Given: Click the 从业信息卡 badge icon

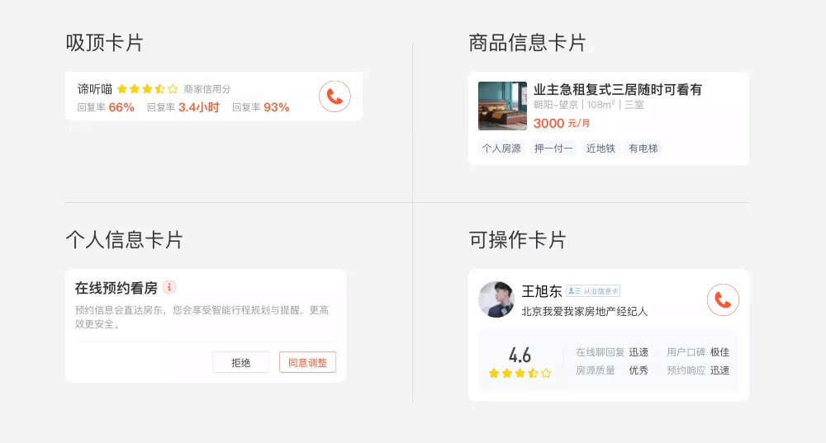Looking at the screenshot, I should click(593, 291).
